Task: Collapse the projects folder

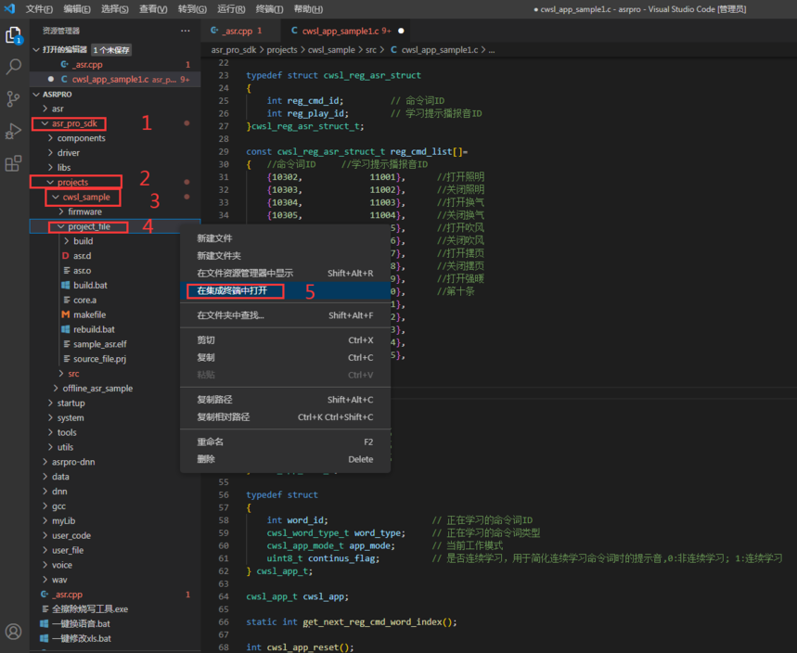Action: tap(50, 182)
